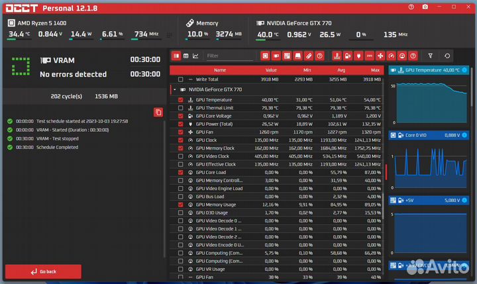This screenshot has width=477, height=284.
Task: Click the reset refresh icon in toolbar
Action: 448,56
